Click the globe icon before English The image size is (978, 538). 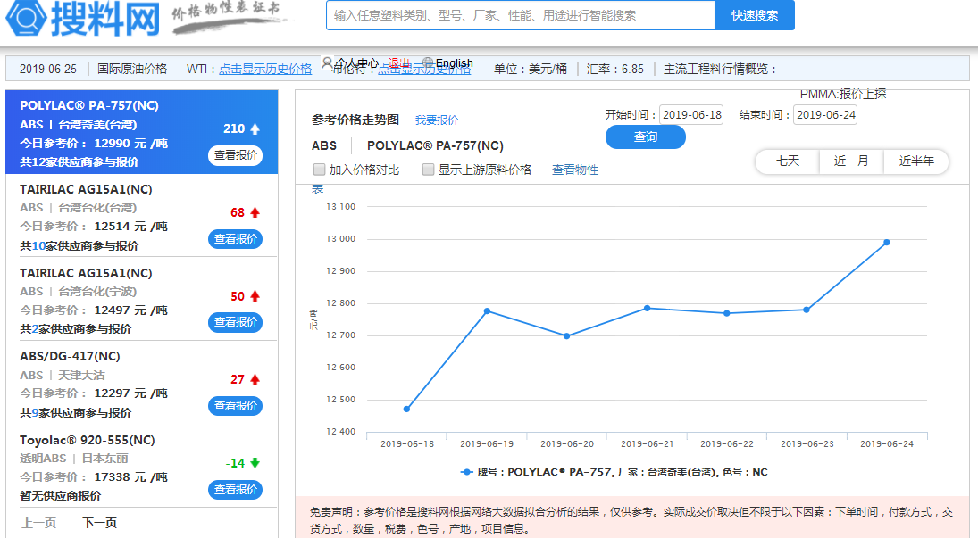point(427,62)
